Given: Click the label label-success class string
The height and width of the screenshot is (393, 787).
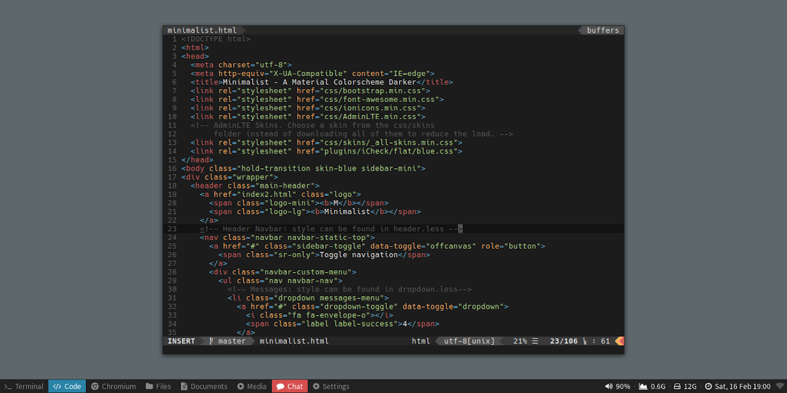Looking at the screenshot, I should 349,322.
